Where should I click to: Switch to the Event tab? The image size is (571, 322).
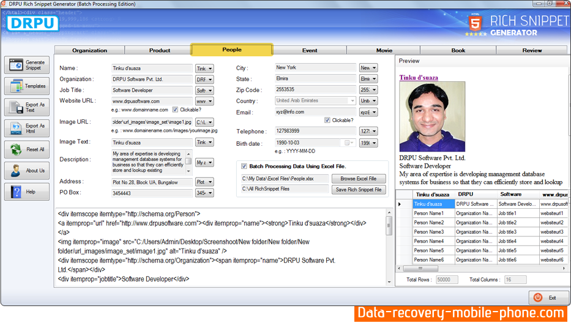point(310,50)
